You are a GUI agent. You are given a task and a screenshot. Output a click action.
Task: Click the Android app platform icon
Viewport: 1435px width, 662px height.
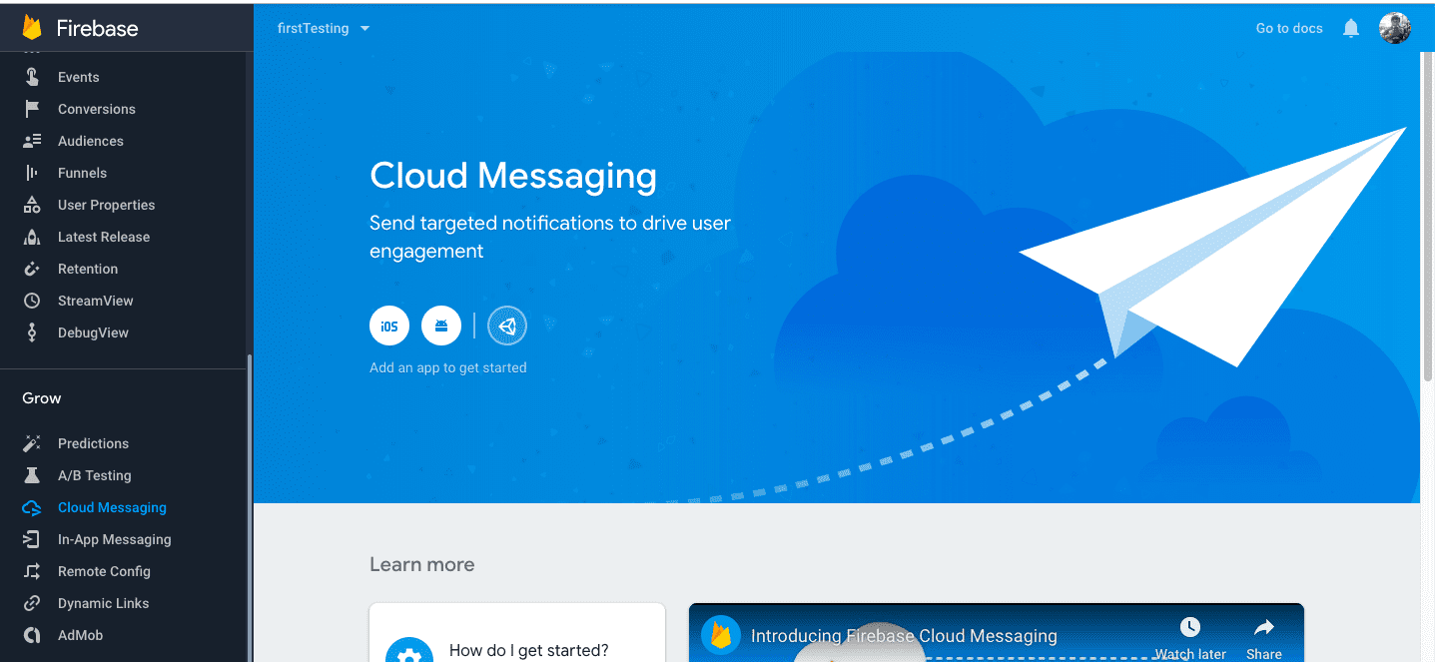click(x=441, y=326)
